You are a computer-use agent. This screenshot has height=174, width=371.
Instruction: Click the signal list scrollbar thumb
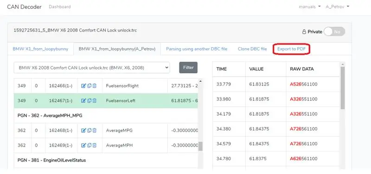pyautogui.click(x=200, y=146)
